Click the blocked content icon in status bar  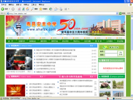(x=108, y=99)
